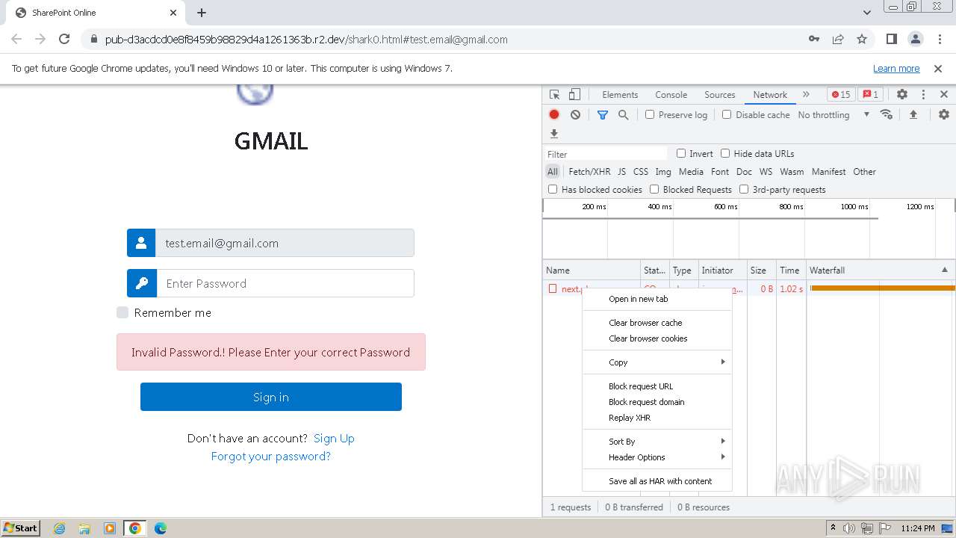Toggle the network filter funnel icon

click(603, 115)
